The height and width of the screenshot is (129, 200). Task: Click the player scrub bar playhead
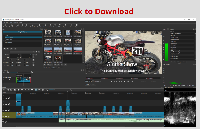click(107, 78)
